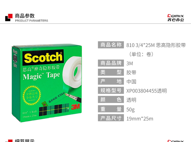Click the 颜色 label box

(111, 100)
